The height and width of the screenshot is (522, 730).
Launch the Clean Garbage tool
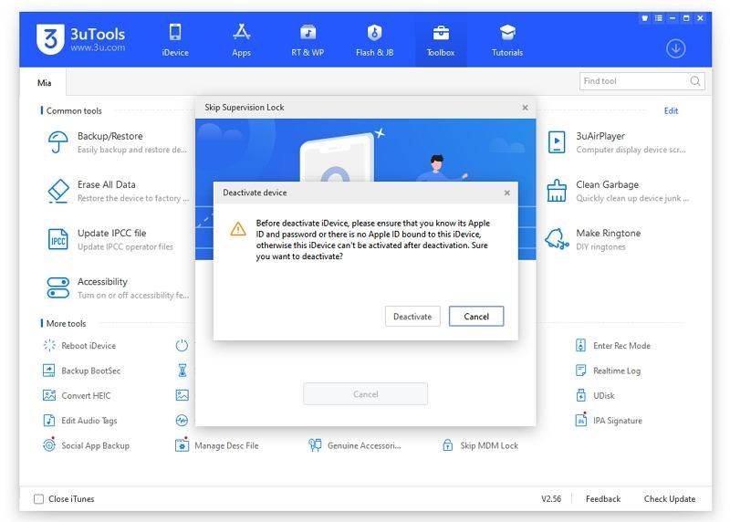557,191
